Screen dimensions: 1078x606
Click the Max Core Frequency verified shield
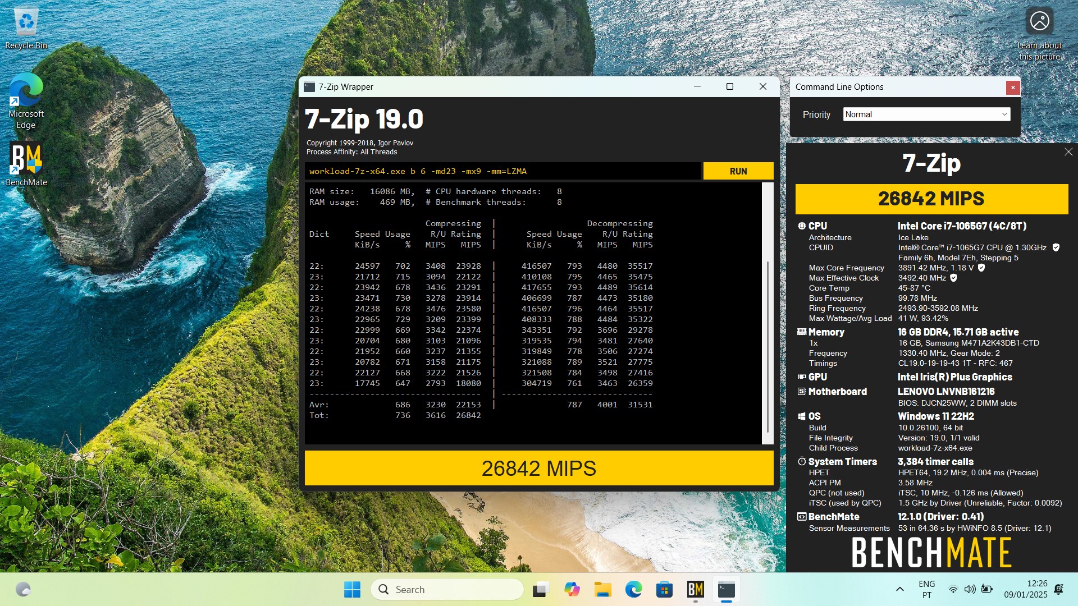click(x=981, y=268)
